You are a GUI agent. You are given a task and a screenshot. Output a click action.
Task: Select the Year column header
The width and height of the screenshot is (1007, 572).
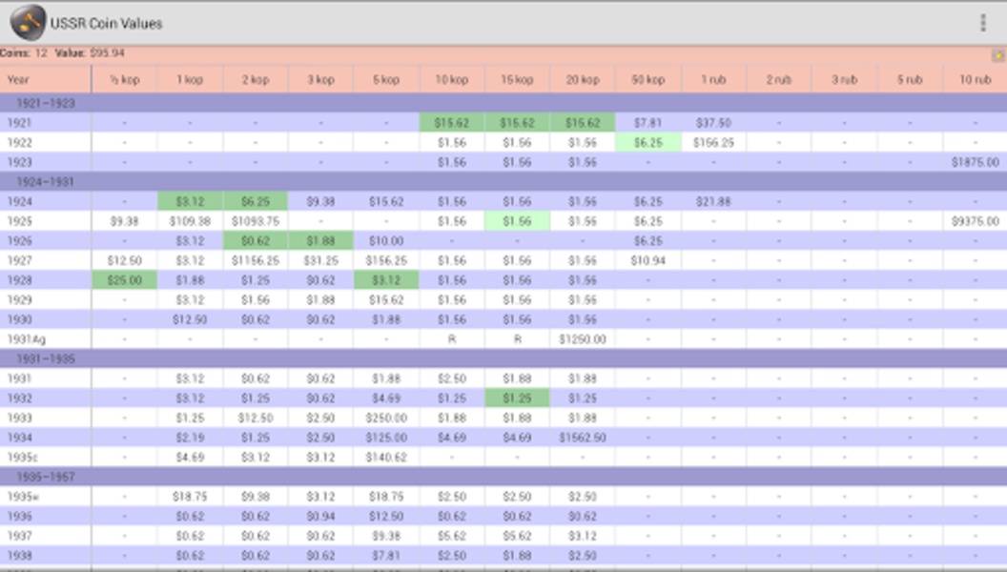coord(46,80)
